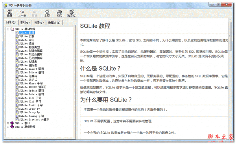Open the SQLite 数据类型 topic
This screenshot has width=236, height=144.
pyautogui.click(x=29, y=47)
